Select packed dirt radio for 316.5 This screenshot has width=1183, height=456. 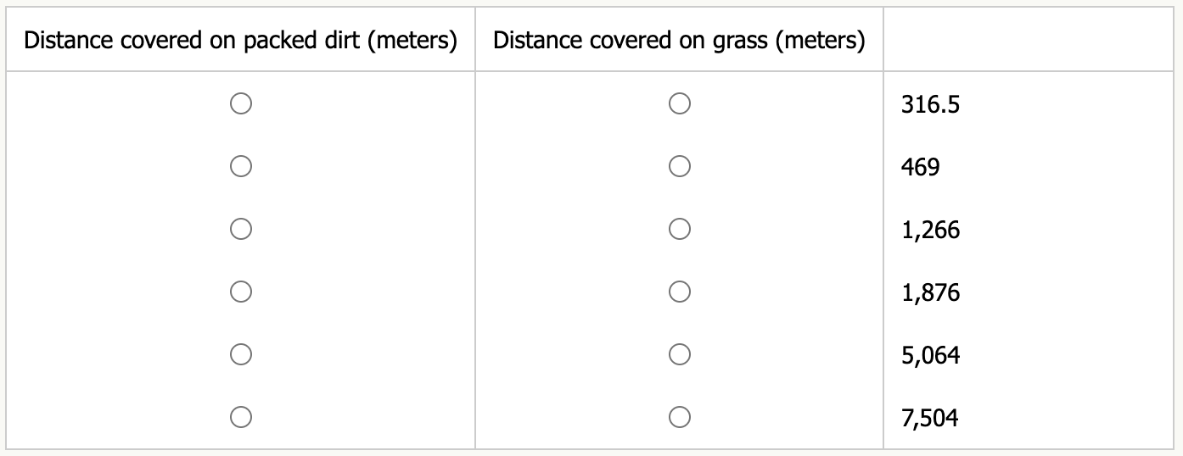[x=240, y=104]
